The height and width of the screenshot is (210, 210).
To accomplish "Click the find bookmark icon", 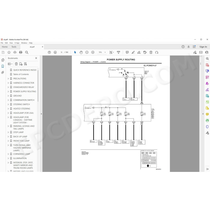I will (25, 64).
